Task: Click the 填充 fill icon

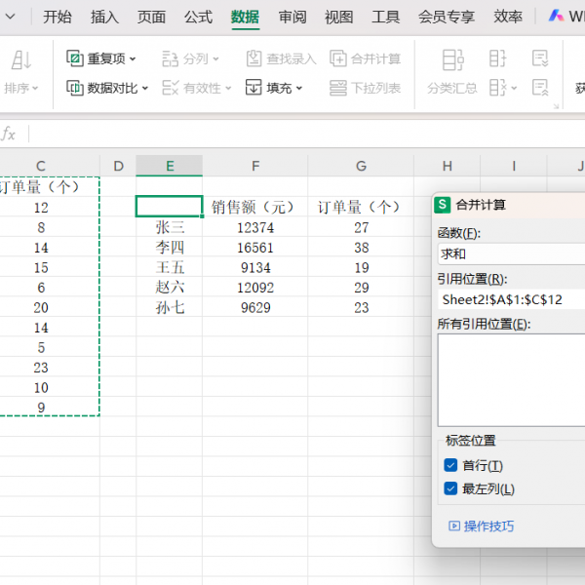Action: [253, 88]
